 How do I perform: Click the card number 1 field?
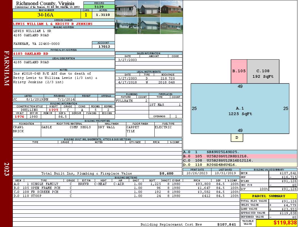pos(86,15)
